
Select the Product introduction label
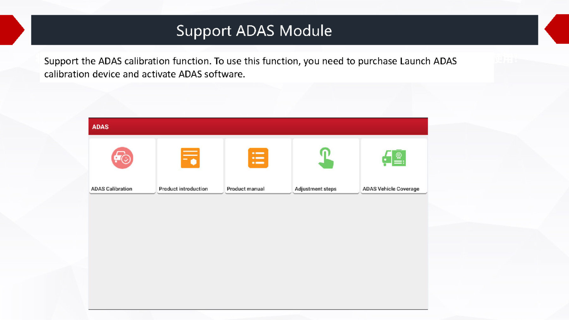pos(183,189)
